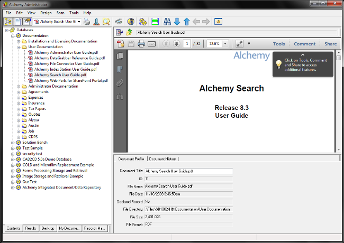
Task: Open attachments paperclip panel in PDF sidebar
Action: 120,83
